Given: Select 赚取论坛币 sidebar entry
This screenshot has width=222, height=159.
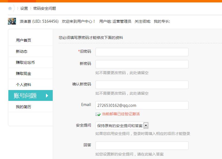Looking at the screenshot, I should 25,62.
